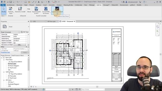Select Exploded Diagram 3D view
162x91 pixels.
pos(13,84)
